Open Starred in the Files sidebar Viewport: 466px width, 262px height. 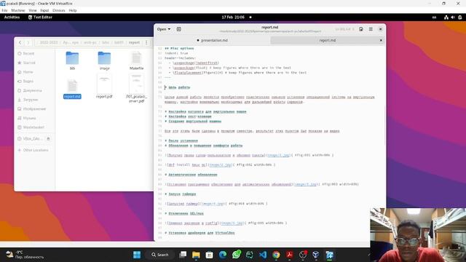click(x=29, y=63)
